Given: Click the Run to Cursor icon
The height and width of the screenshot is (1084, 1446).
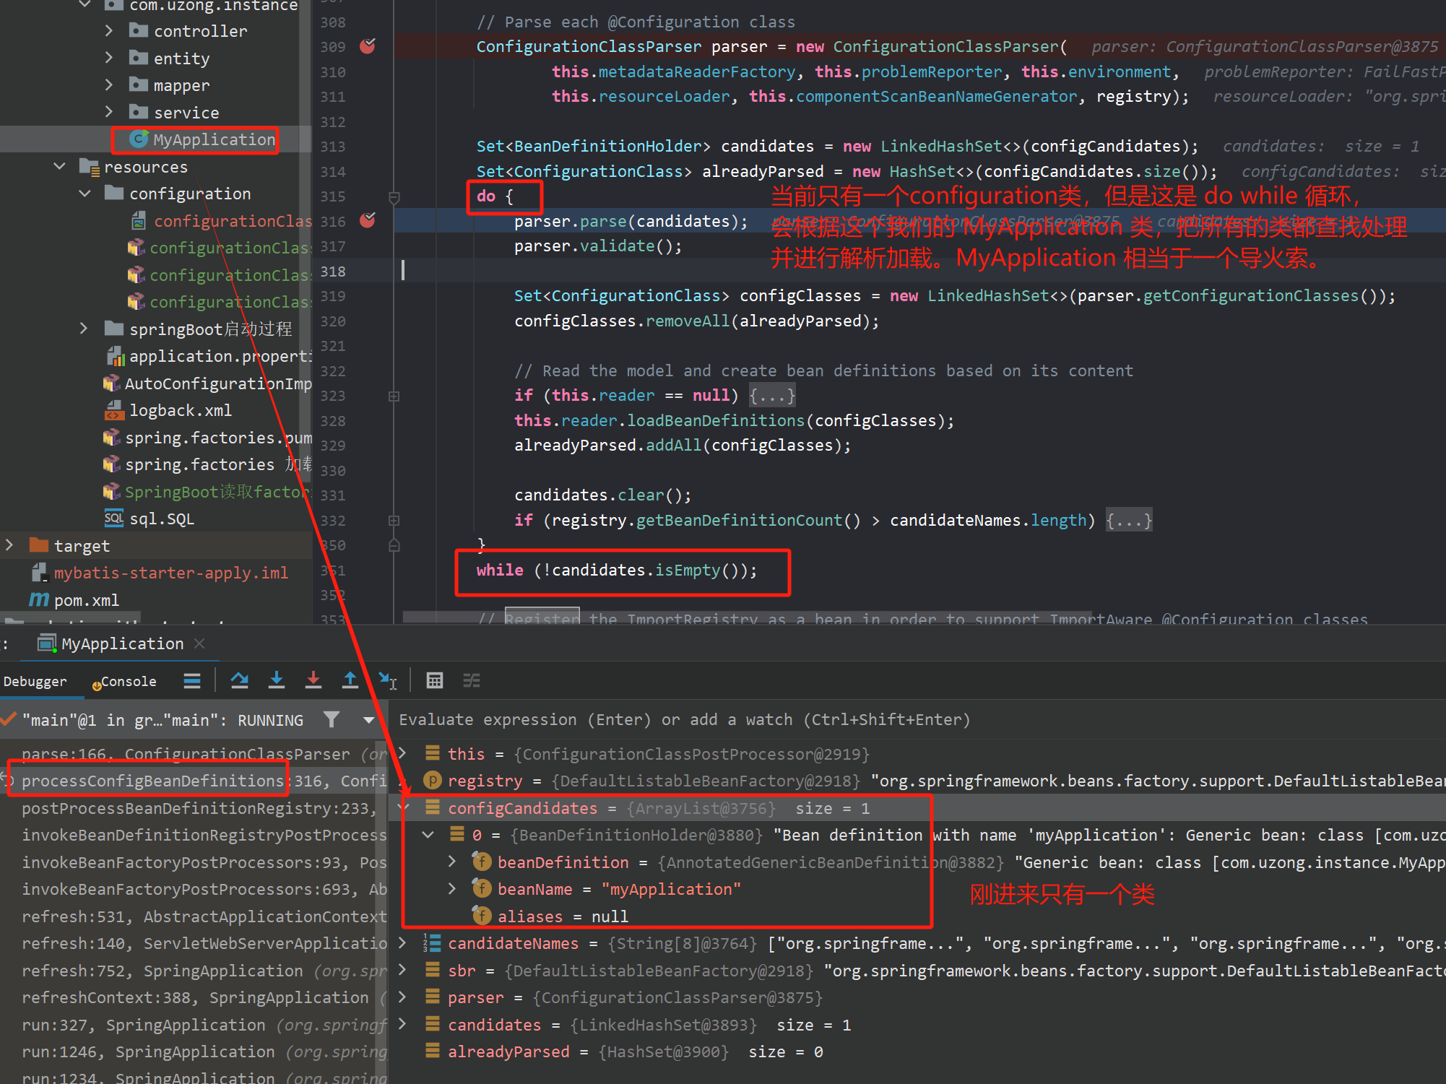Looking at the screenshot, I should tap(387, 680).
